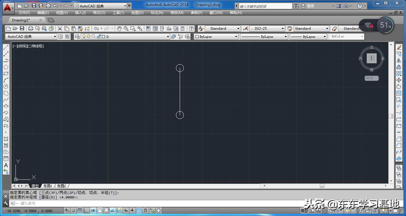Click the 模型 button in status bar
This screenshot has height=216, width=406.
coord(304,211)
